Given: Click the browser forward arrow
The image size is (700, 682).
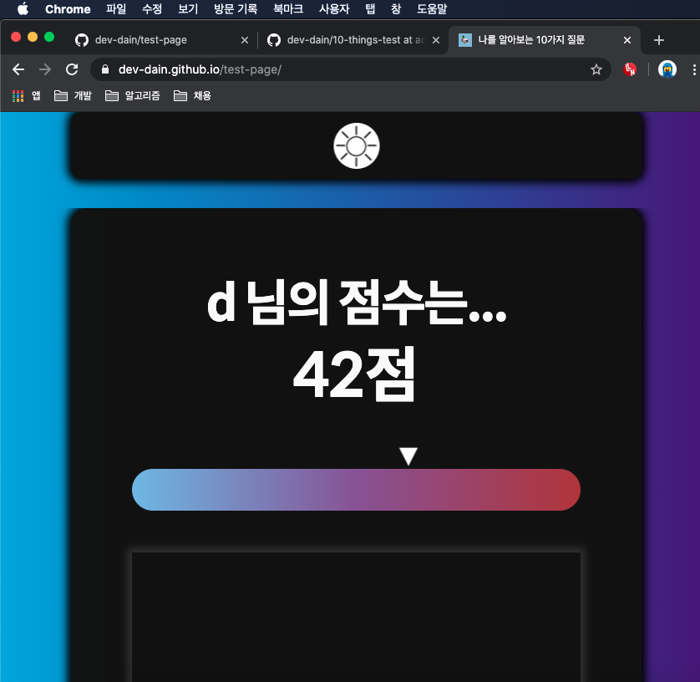Looking at the screenshot, I should click(x=45, y=69).
